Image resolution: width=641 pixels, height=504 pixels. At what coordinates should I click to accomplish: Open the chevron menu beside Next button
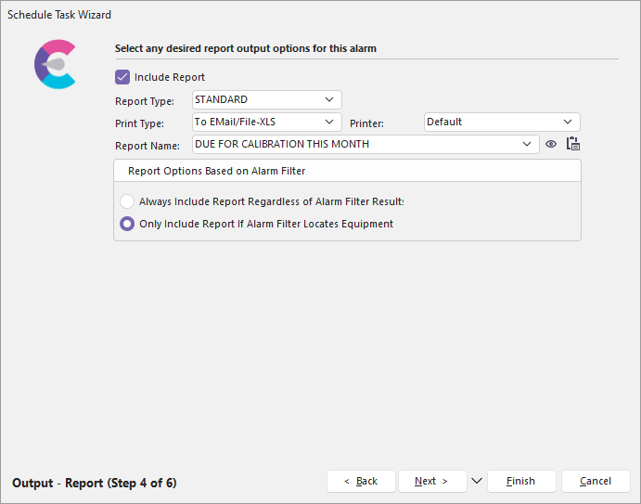(x=477, y=481)
